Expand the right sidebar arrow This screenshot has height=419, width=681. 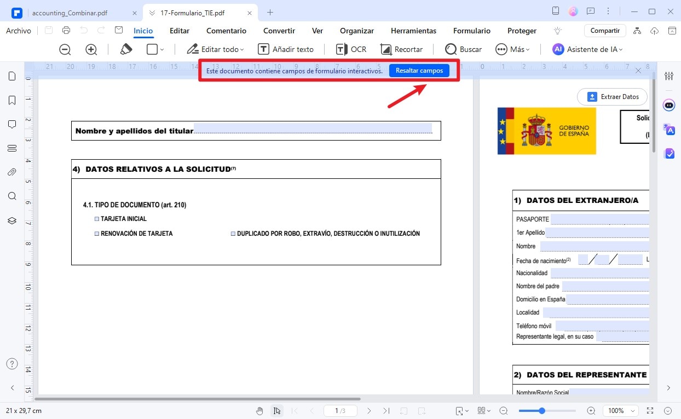[x=668, y=388]
